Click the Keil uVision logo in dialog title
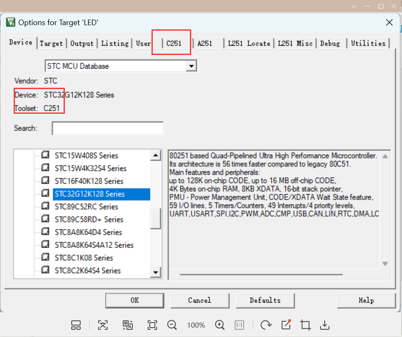Viewport: 402px width, 337px height. point(11,22)
